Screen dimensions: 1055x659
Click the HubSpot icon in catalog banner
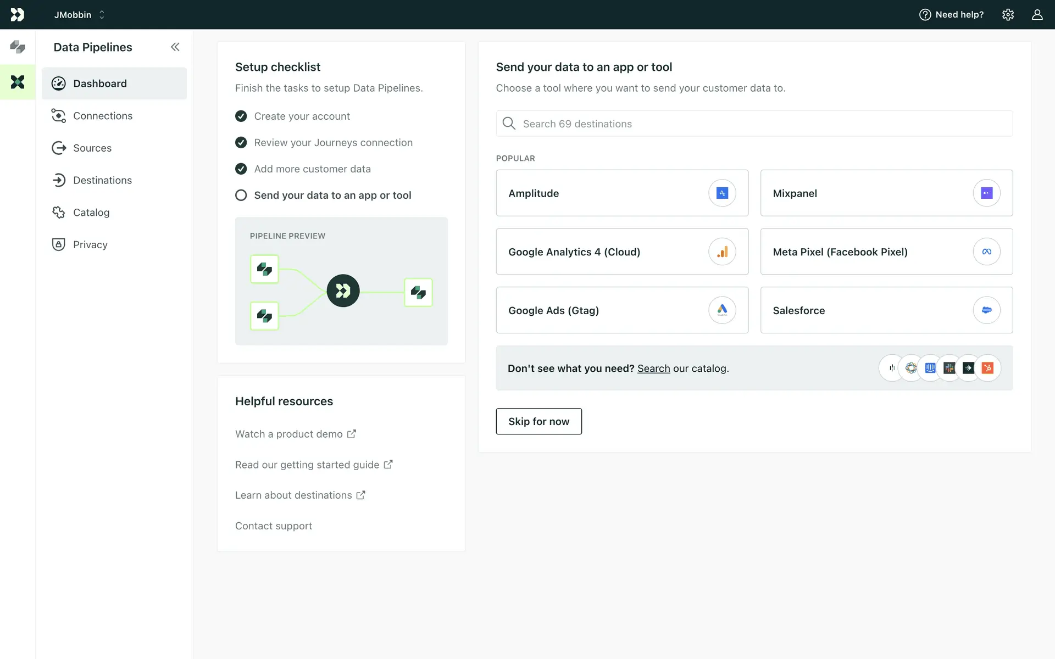coord(987,368)
